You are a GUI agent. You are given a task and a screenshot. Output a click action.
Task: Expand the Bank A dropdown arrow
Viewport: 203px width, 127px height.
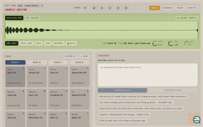[x=24, y=62]
